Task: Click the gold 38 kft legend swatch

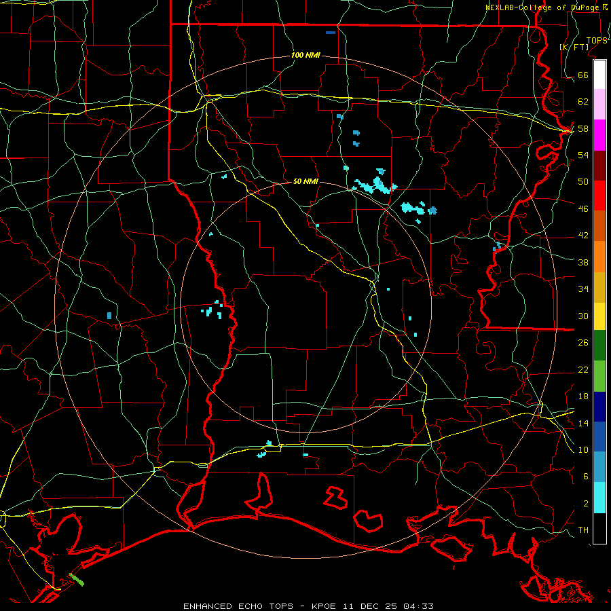Action: (599, 287)
